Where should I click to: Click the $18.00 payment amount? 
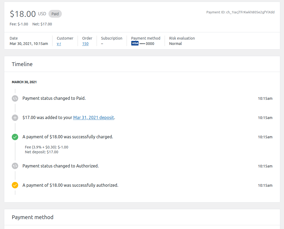point(23,14)
